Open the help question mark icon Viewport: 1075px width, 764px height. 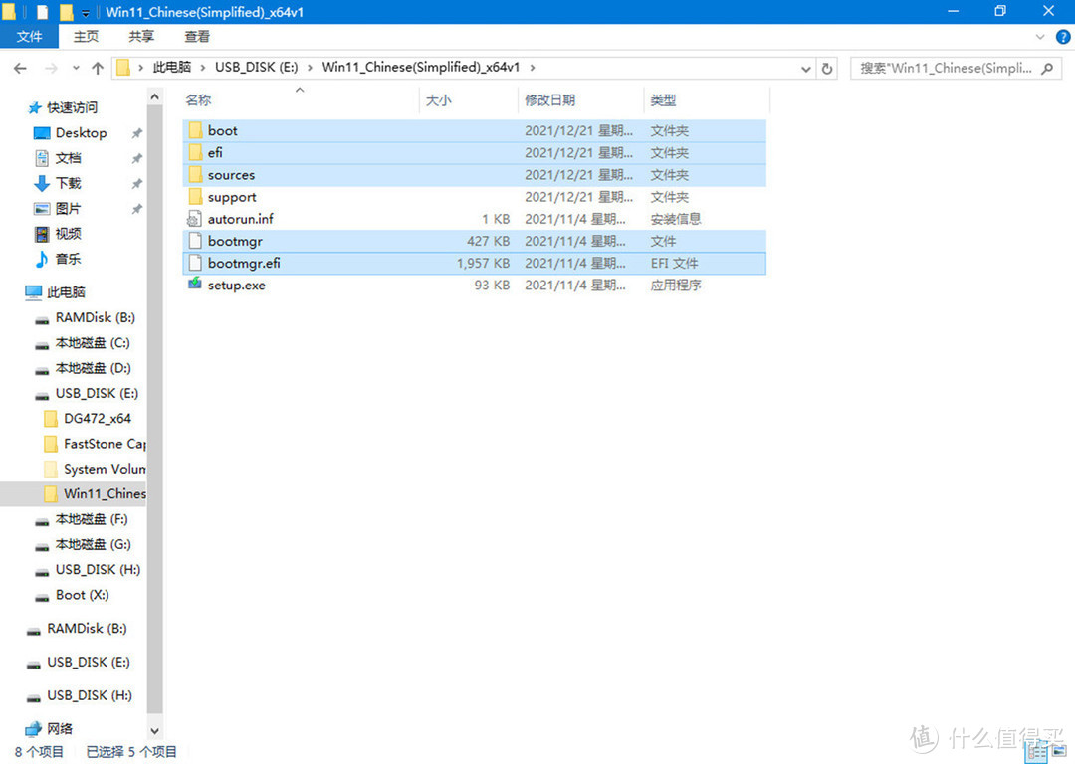click(1061, 37)
